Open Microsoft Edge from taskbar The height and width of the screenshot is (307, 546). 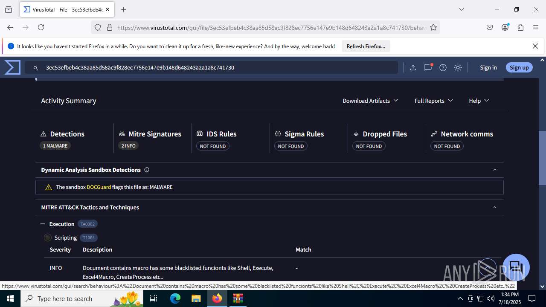pos(175,298)
